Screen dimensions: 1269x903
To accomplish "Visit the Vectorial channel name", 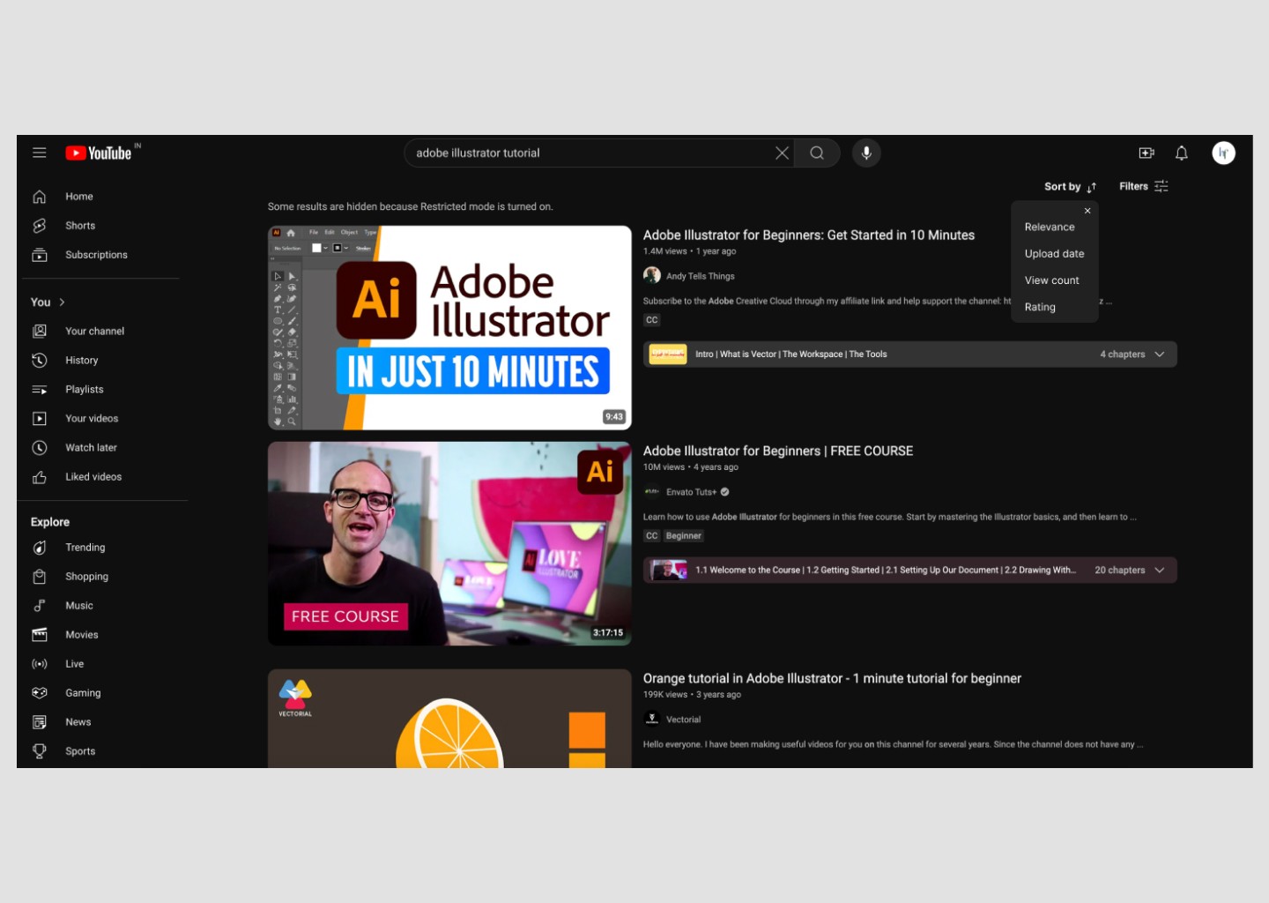I will [x=684, y=720].
